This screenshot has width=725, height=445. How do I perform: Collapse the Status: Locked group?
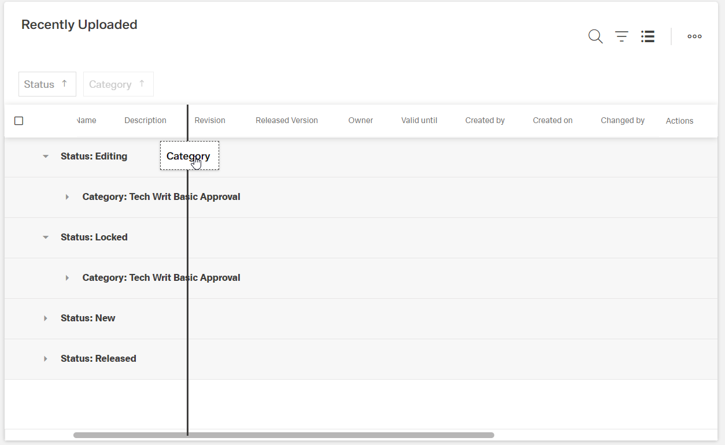[x=46, y=238]
